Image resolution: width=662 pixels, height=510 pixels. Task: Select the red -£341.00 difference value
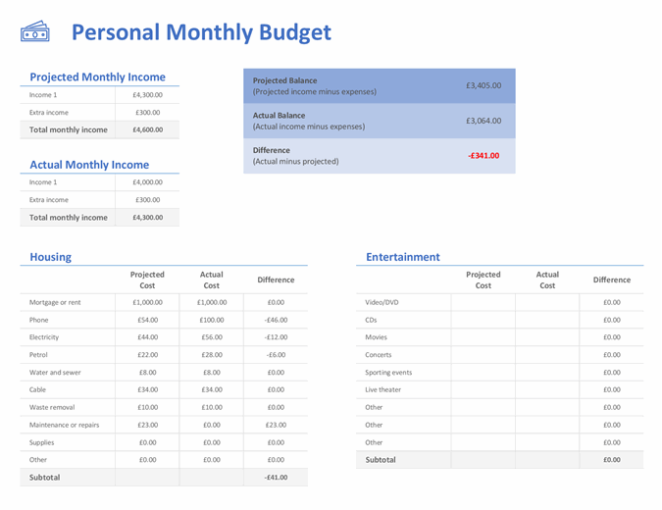click(x=483, y=155)
